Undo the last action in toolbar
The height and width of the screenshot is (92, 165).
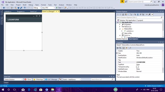(25, 8)
